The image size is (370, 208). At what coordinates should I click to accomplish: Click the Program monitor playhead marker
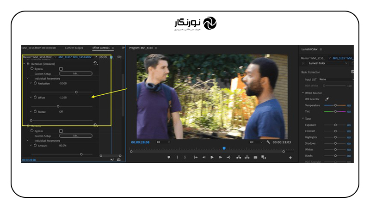click(224, 148)
